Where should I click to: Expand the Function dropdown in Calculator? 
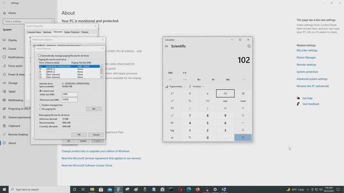coord(196,86)
